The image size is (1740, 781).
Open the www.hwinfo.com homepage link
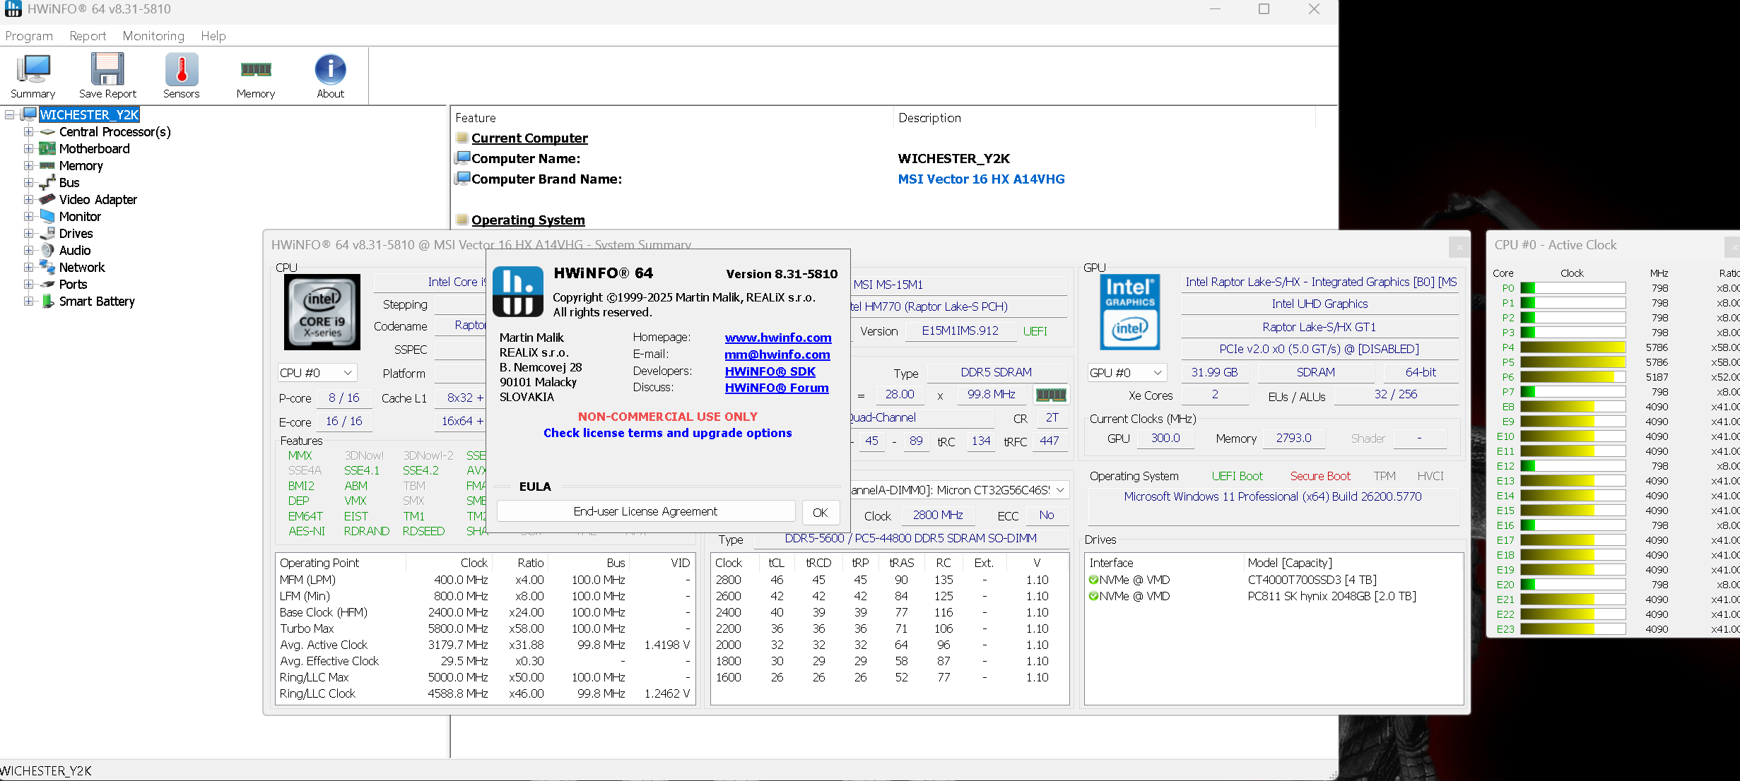tap(778, 338)
